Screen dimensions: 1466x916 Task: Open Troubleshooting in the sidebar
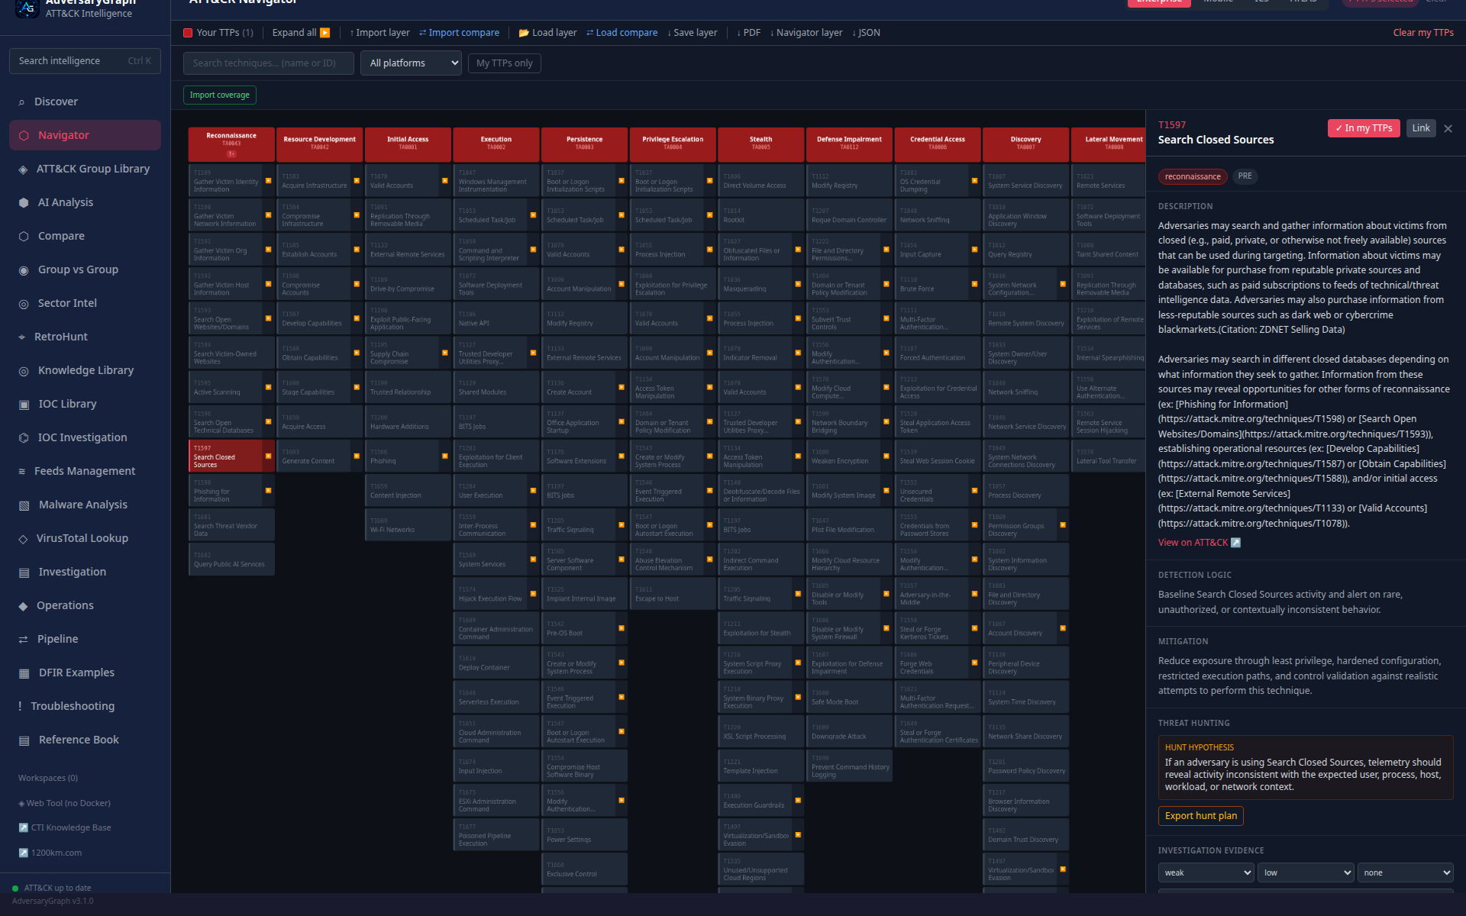point(85,706)
